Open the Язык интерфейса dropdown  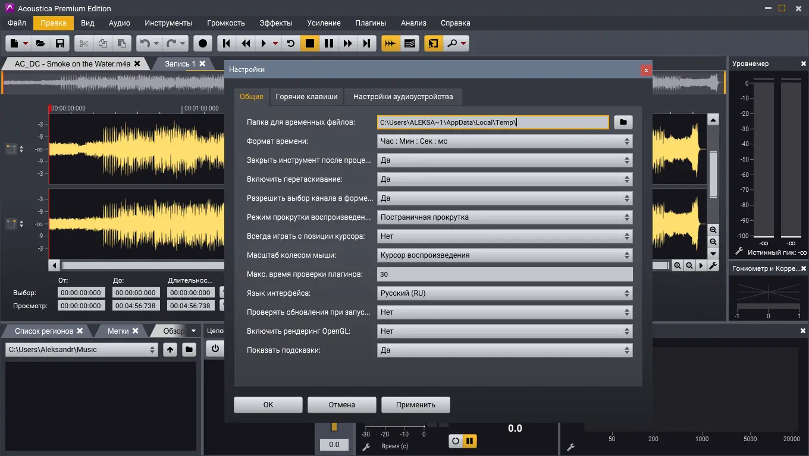[x=504, y=293]
